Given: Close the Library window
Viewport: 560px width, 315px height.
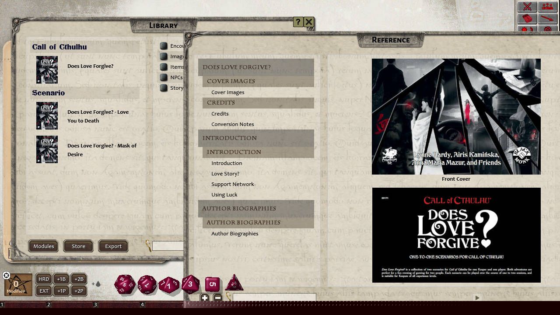Looking at the screenshot, I should tap(309, 22).
